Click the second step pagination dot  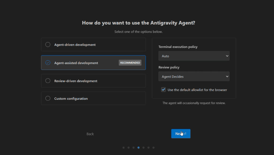pos(128,148)
